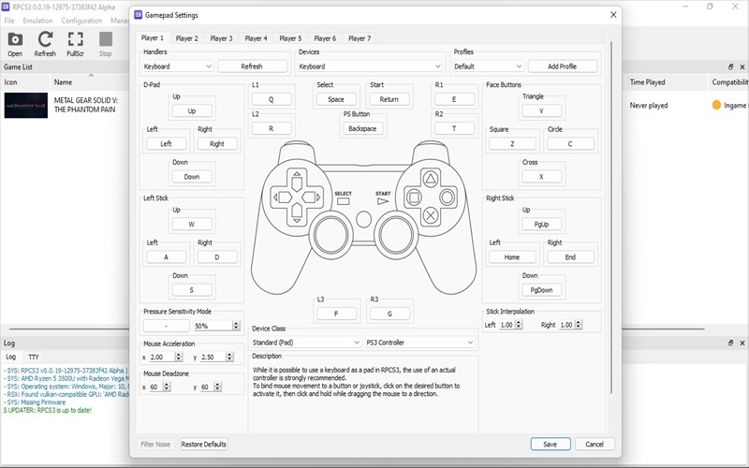Switch to the Player 3 tab
Viewport: 749px width, 468px height.
221,38
